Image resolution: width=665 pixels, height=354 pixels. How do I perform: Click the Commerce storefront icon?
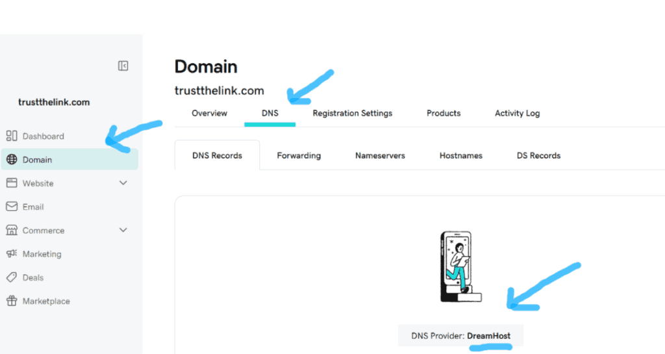point(12,230)
